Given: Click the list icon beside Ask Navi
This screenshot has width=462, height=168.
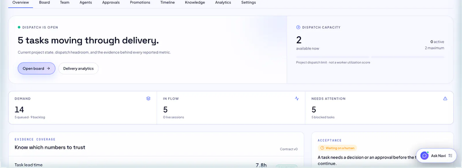Looking at the screenshot, I should tap(450, 156).
